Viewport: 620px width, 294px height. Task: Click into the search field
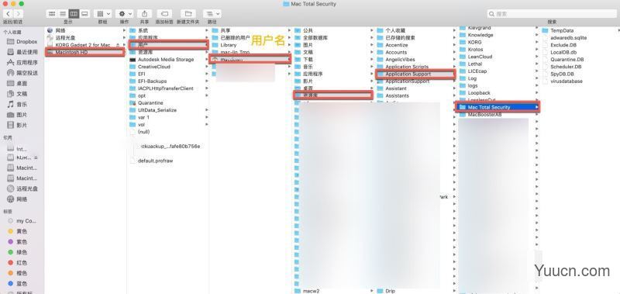(x=552, y=14)
